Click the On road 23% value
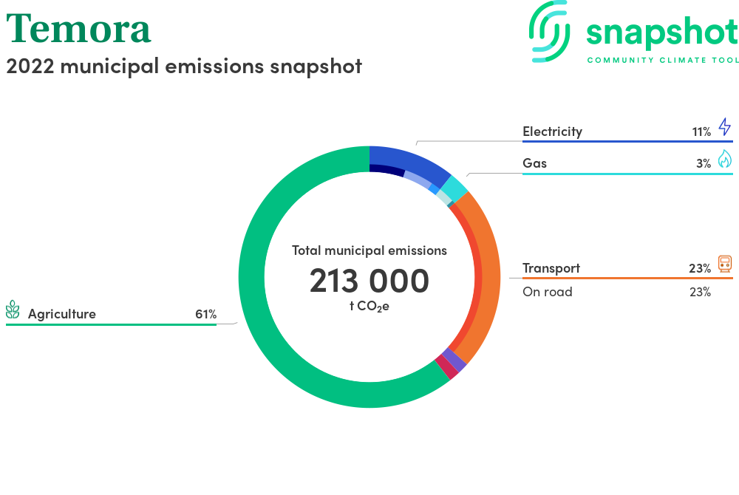Viewport: 739px width, 495px height. pyautogui.click(x=701, y=292)
